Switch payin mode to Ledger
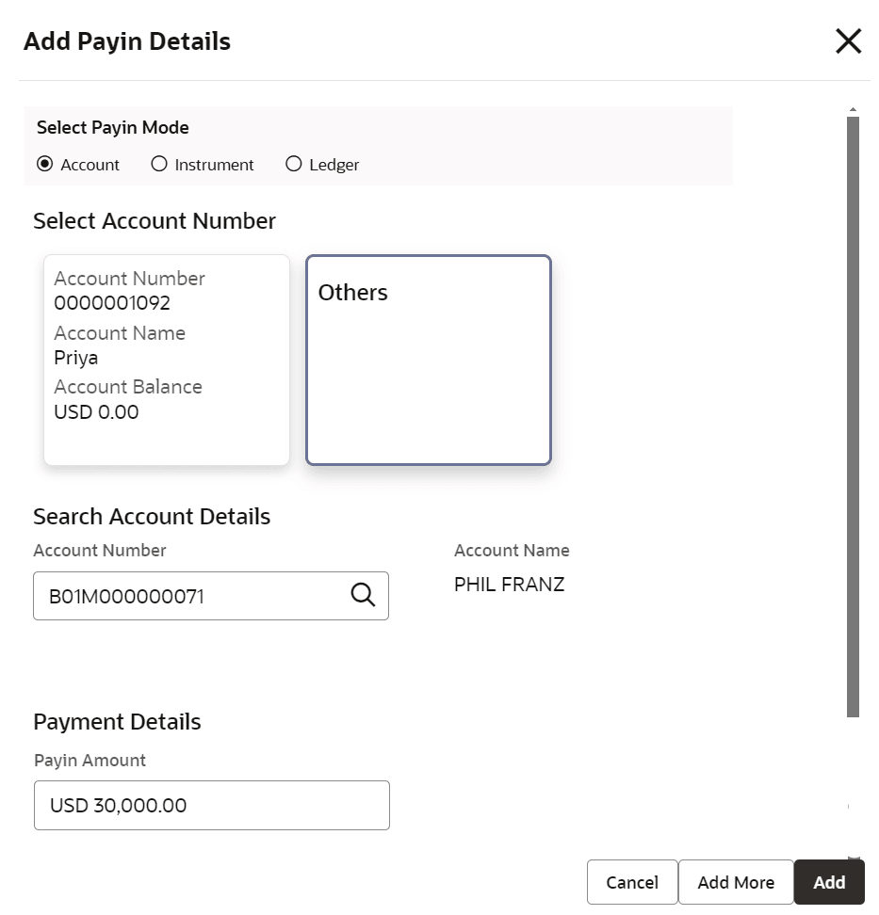Viewport: 879px width, 915px height. [x=293, y=165]
